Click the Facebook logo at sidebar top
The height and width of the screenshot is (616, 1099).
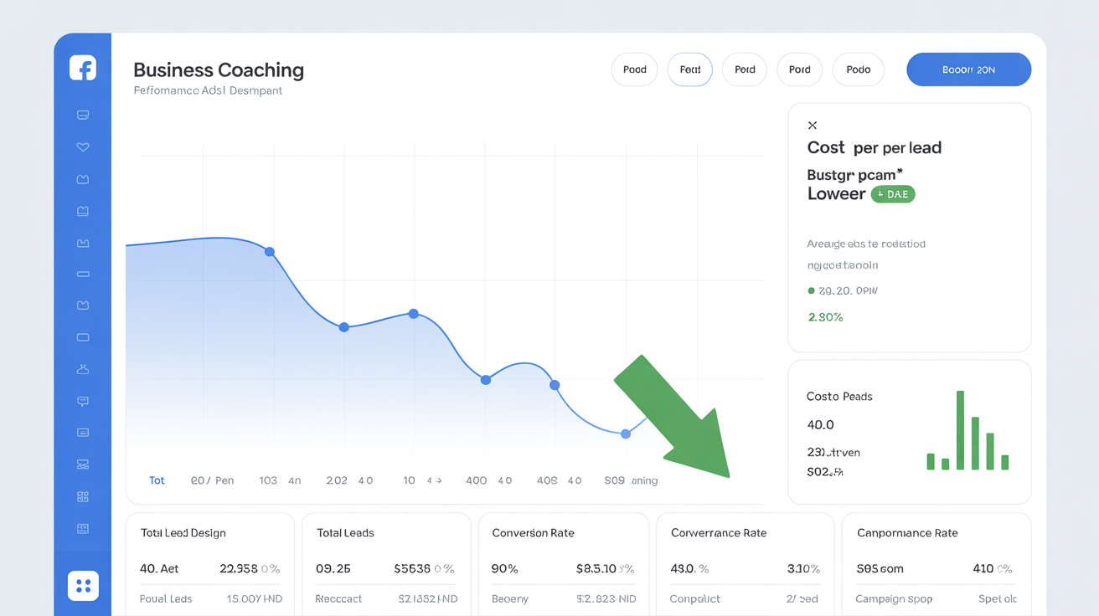click(82, 68)
